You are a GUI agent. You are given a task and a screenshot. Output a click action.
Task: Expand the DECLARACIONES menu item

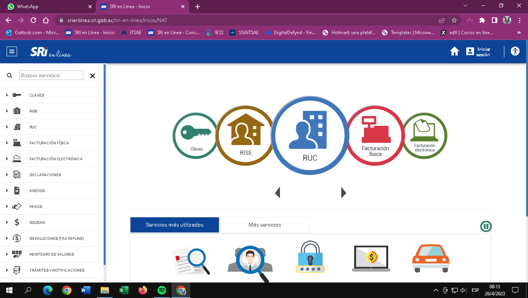[x=45, y=175]
